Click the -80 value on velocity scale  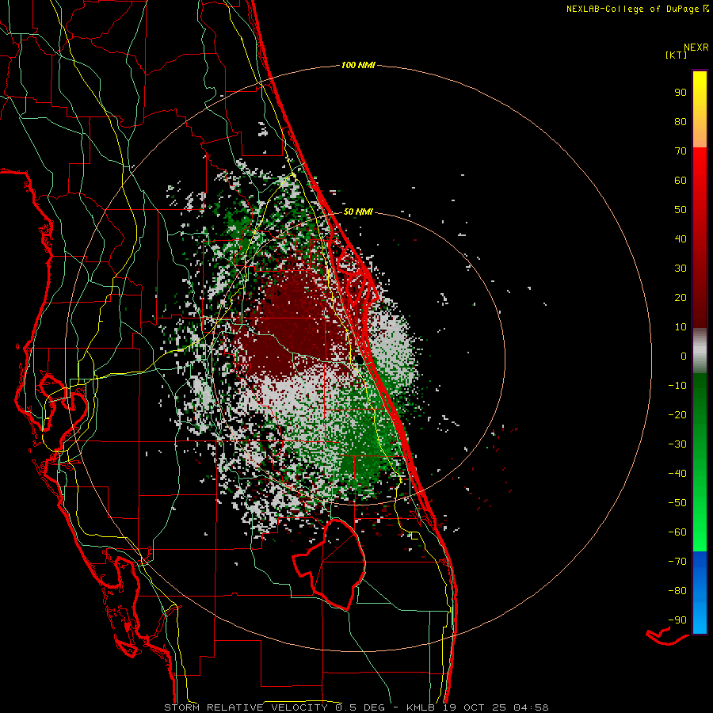(x=677, y=591)
